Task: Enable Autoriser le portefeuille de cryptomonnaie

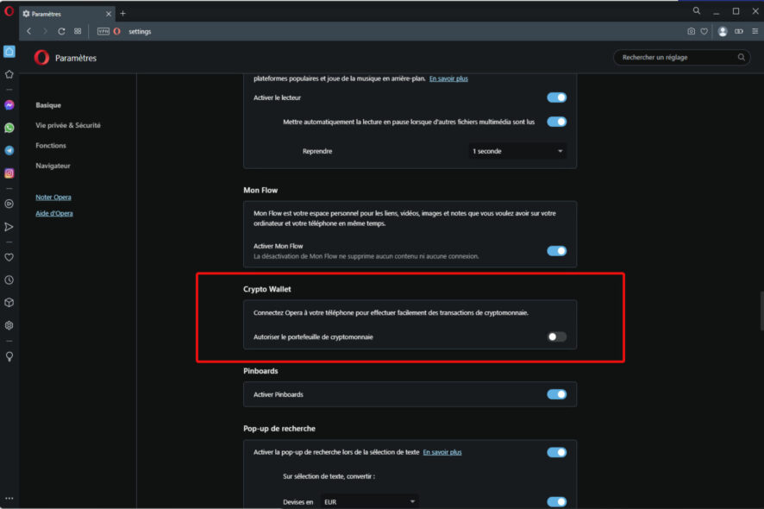Action: click(x=556, y=336)
